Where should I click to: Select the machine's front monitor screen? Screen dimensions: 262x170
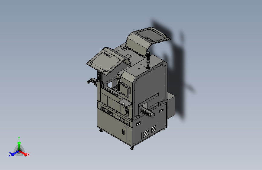(x=125, y=90)
